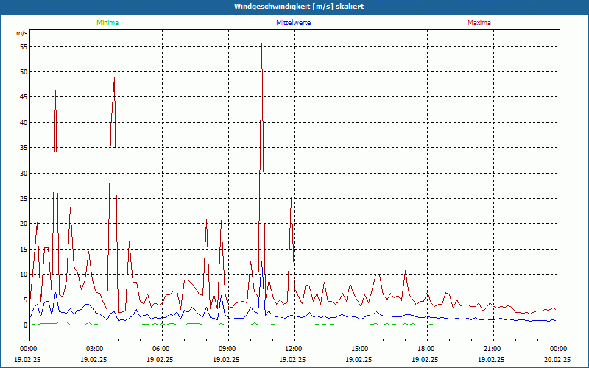Click the 06:00 time axis label

(162, 349)
